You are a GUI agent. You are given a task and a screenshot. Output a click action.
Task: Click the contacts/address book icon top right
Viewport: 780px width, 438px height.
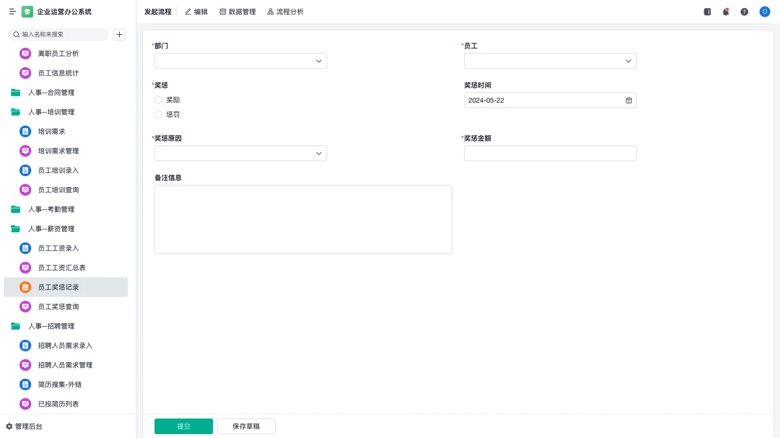[706, 12]
